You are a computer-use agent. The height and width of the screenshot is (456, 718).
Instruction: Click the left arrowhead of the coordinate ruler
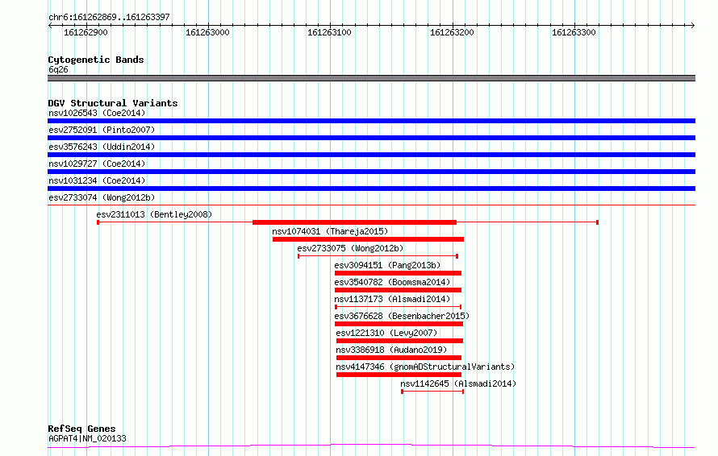click(50, 26)
